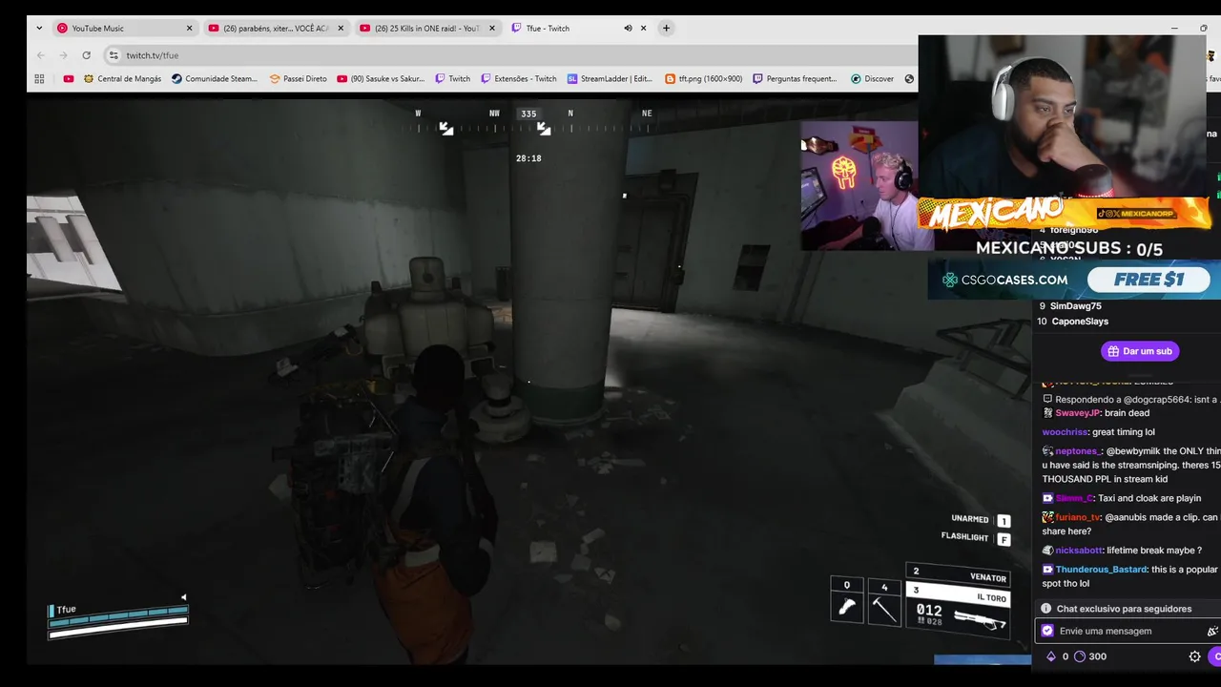Viewport: 1221px width, 687px height.
Task: Click the 'Envie uma mensagem' chat box
Action: (1126, 631)
